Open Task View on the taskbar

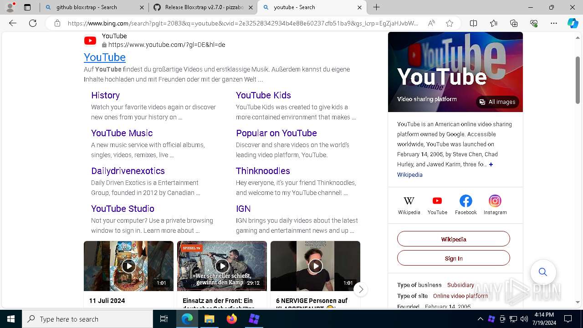(x=164, y=319)
